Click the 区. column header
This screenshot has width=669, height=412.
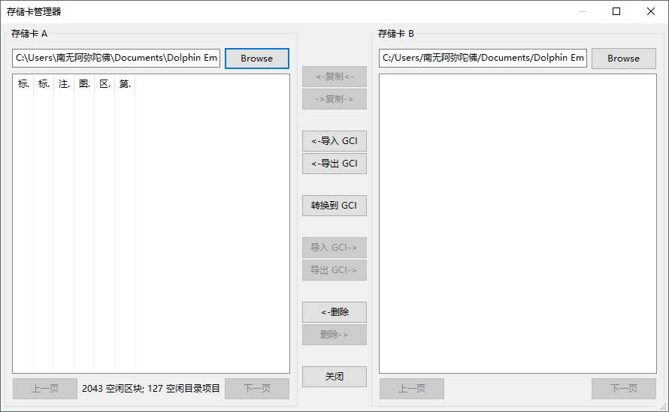coord(104,84)
